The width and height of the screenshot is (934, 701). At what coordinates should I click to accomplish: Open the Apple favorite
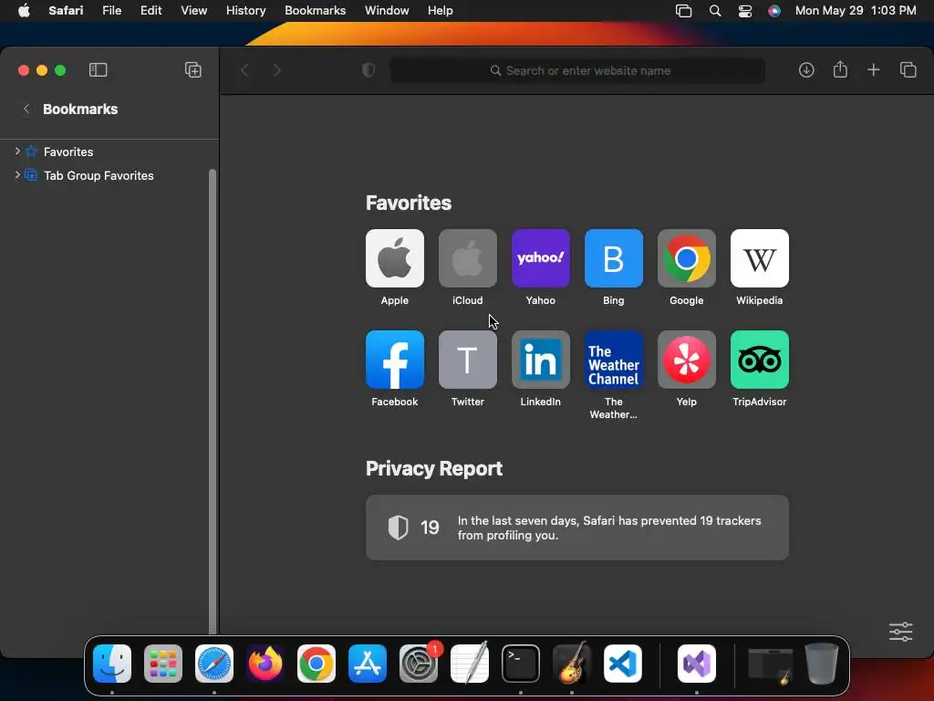(x=395, y=258)
